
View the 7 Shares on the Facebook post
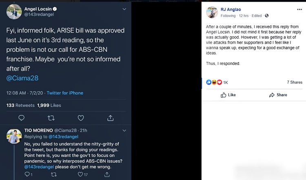coord(294,82)
